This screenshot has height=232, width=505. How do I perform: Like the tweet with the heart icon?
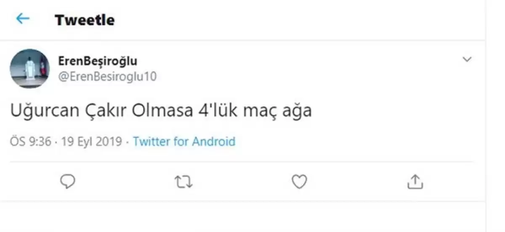tap(299, 181)
